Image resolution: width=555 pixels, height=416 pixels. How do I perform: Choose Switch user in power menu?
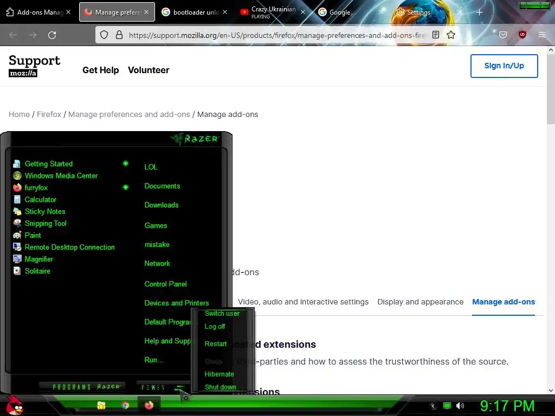(222, 314)
